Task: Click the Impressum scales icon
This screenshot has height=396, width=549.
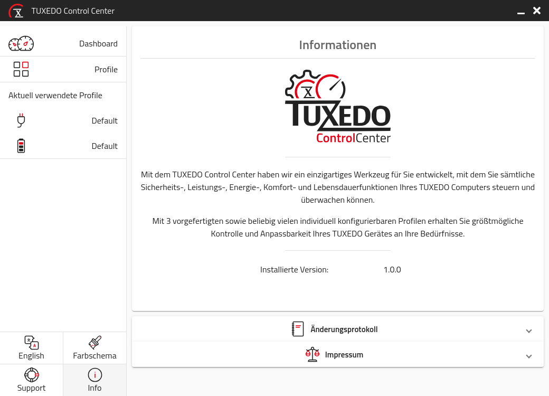Action: (313, 354)
